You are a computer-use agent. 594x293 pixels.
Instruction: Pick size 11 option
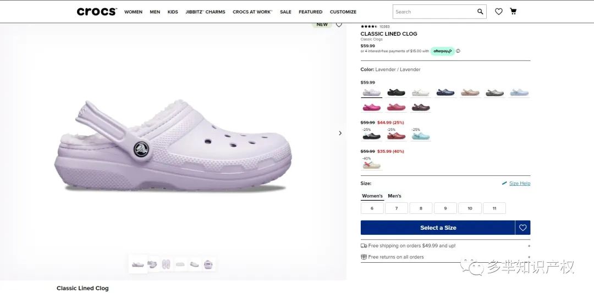[x=494, y=208]
